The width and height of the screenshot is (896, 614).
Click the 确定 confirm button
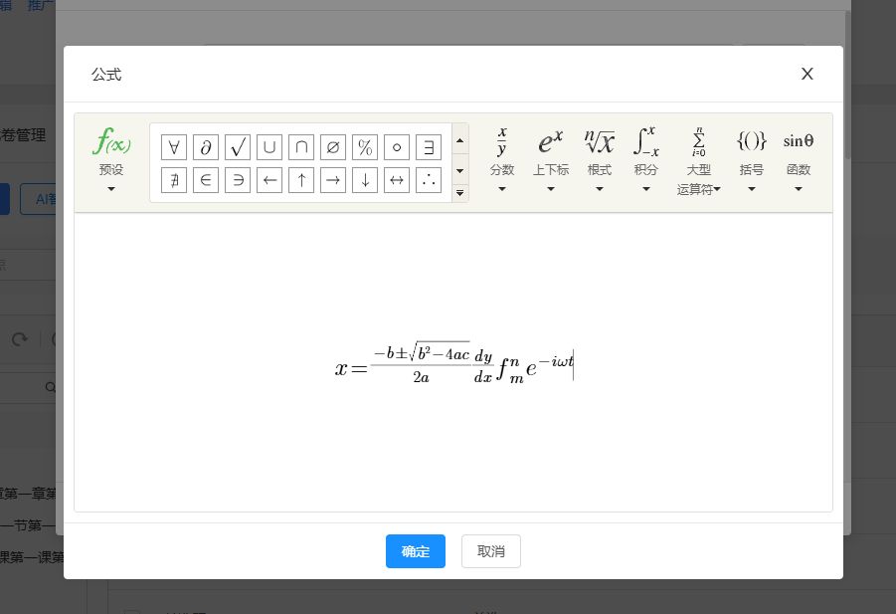tap(416, 551)
